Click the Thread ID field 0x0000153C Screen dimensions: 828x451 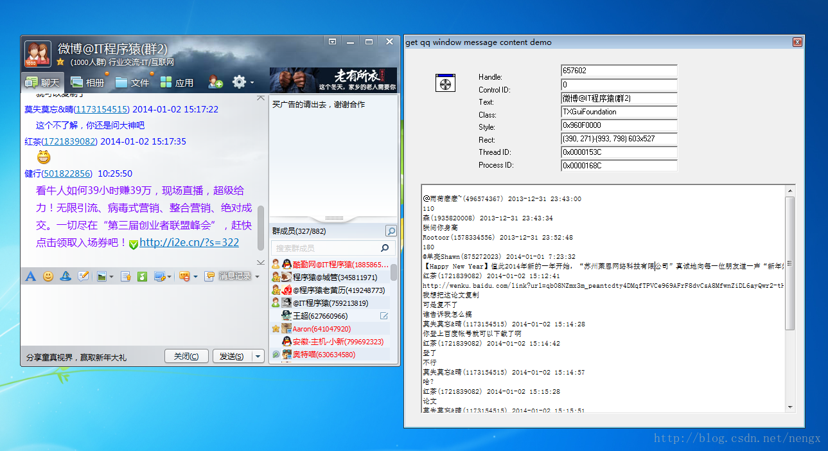[619, 152]
